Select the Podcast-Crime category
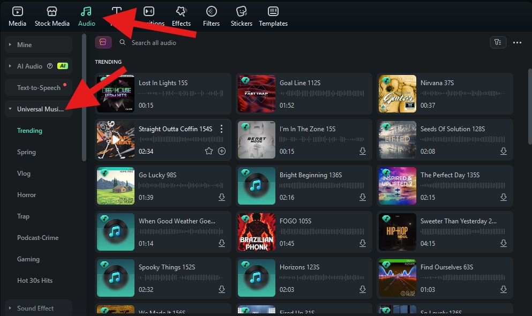 coord(38,238)
